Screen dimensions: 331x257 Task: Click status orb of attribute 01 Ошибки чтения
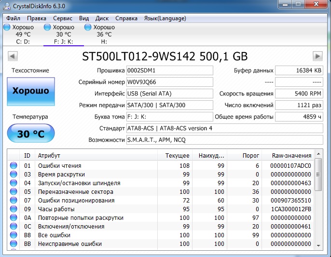point(14,165)
